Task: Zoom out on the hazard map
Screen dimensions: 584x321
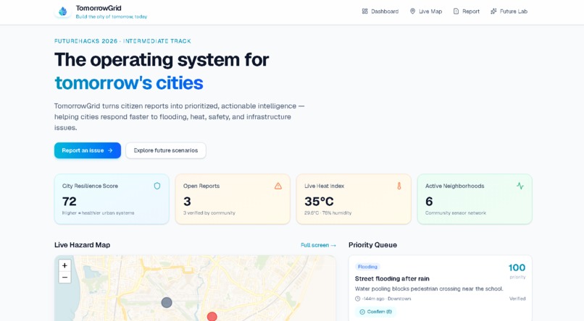Action: [64, 277]
